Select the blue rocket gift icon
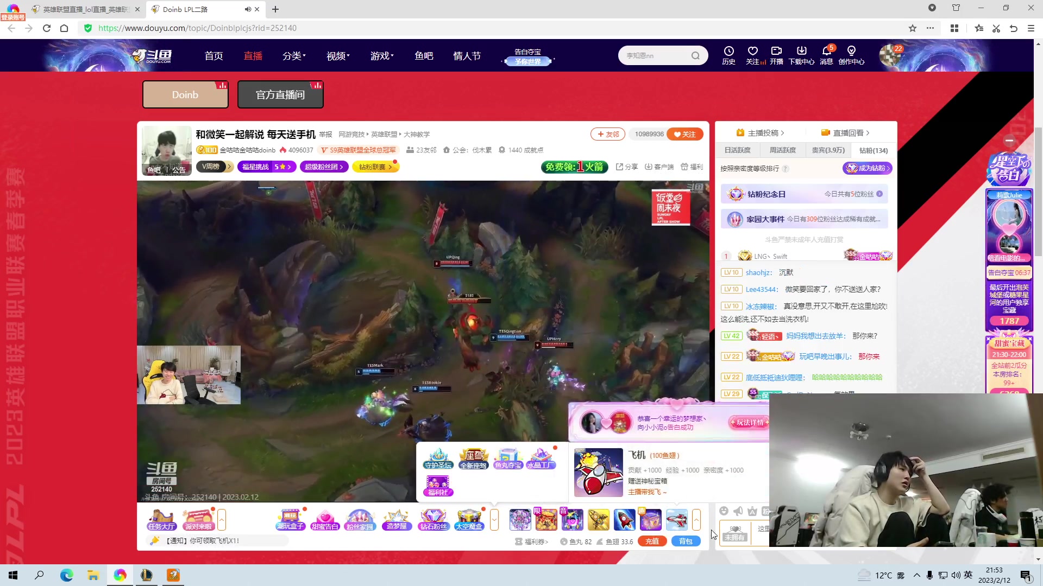This screenshot has height=586, width=1043. pos(624,520)
